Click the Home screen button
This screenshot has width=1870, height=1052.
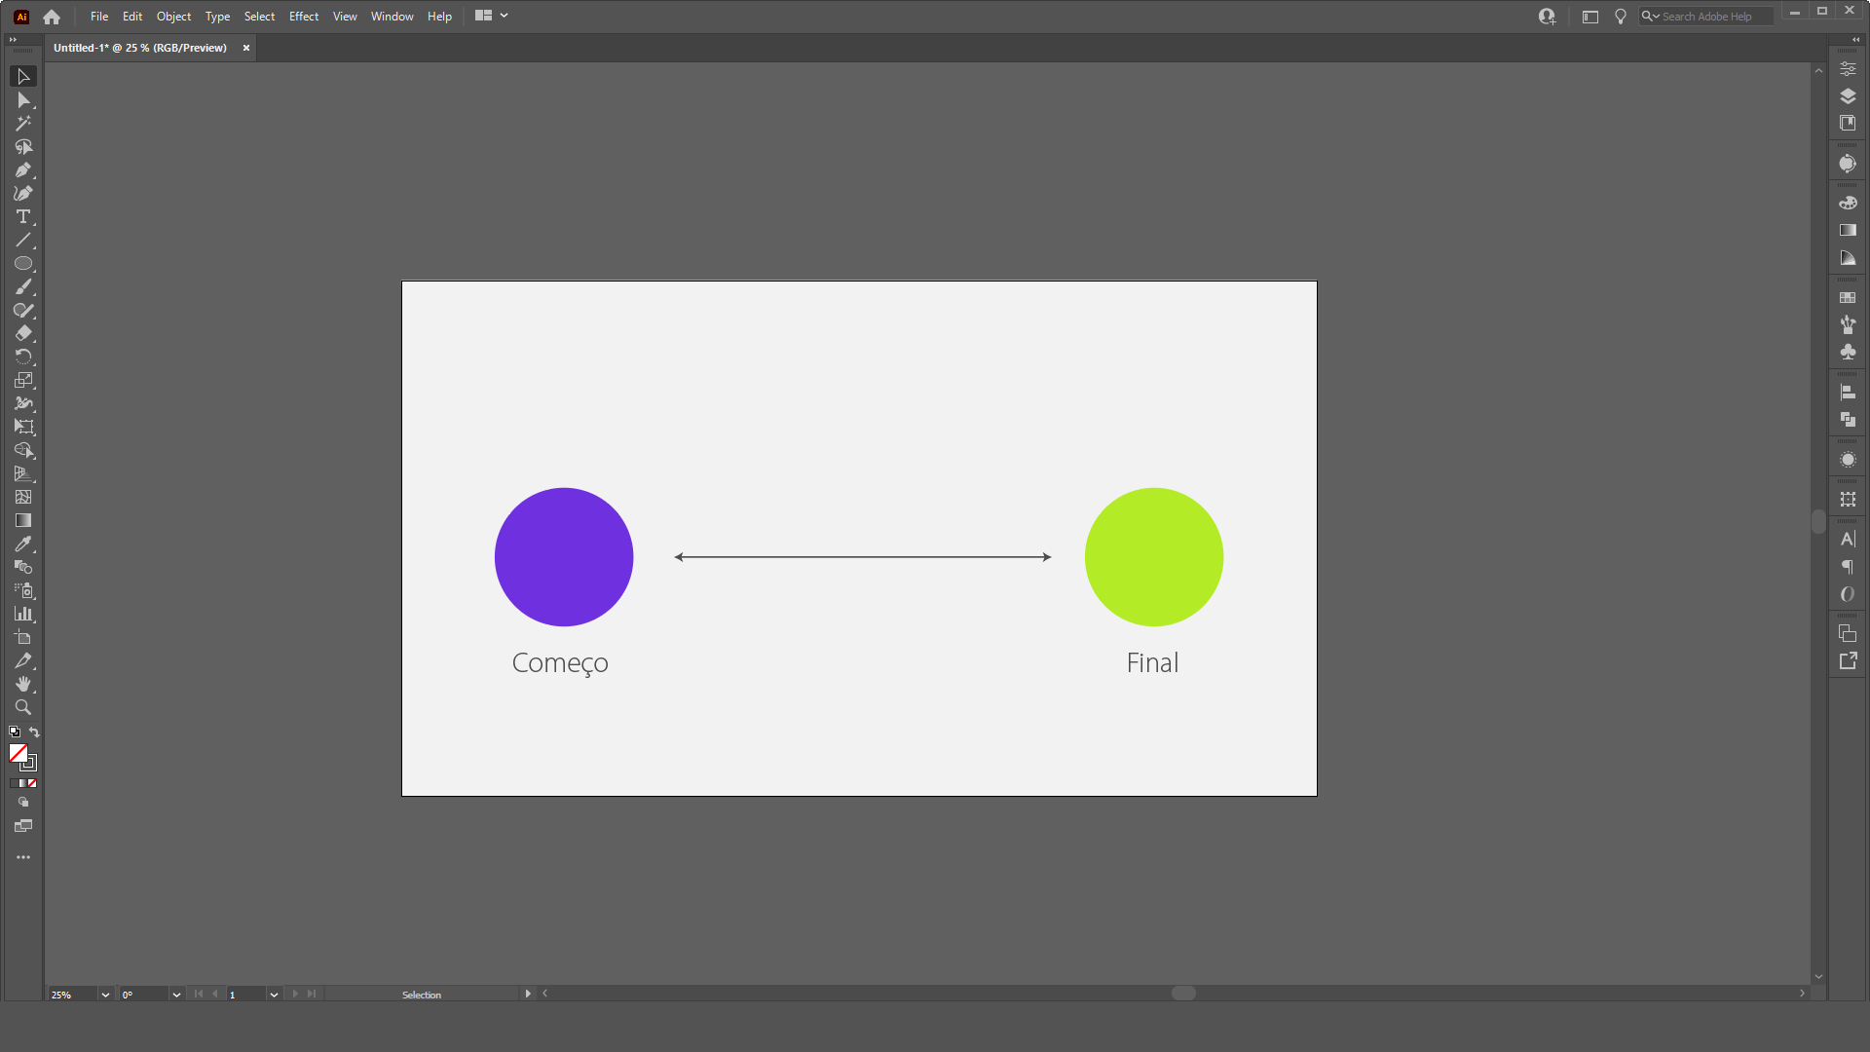52,17
